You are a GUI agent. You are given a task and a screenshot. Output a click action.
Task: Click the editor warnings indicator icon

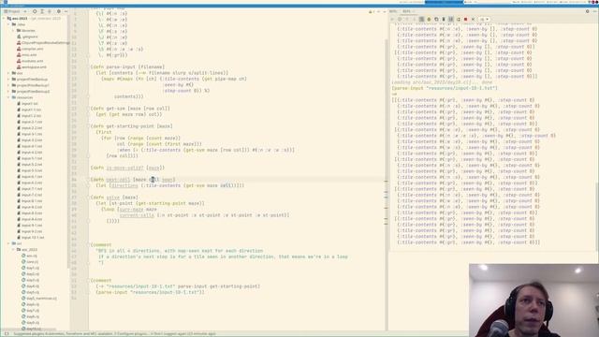click(372, 12)
